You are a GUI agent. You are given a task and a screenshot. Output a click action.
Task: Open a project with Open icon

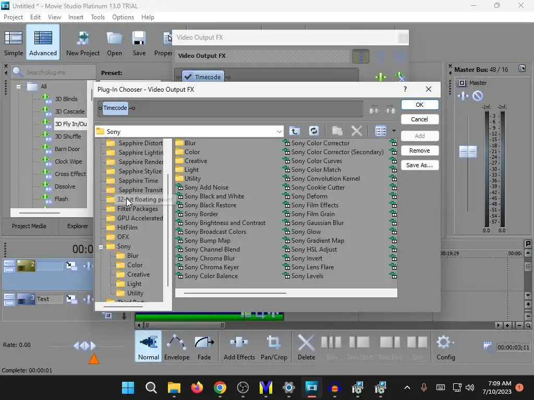click(x=114, y=43)
